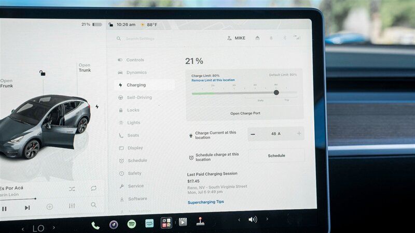The width and height of the screenshot is (415, 233).
Task: Tap the HomeLink garage icon
Action: coord(257,38)
